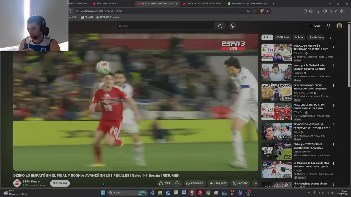Open YouTube notifications bell
Image resolution: width=351 pixels, height=197 pixels.
[329, 26]
